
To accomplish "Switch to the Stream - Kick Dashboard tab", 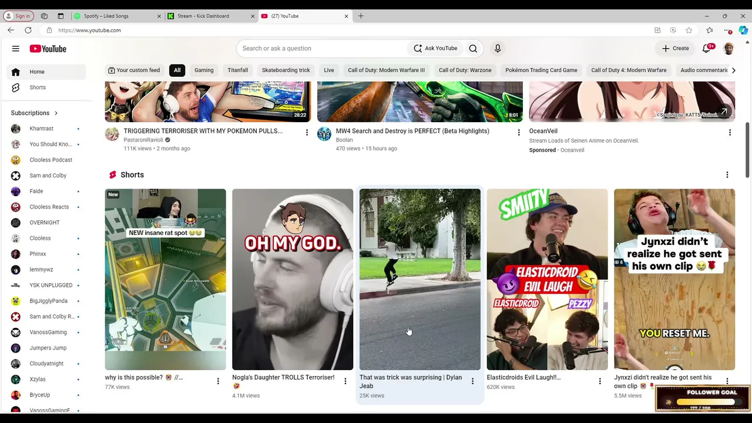I will tap(211, 16).
